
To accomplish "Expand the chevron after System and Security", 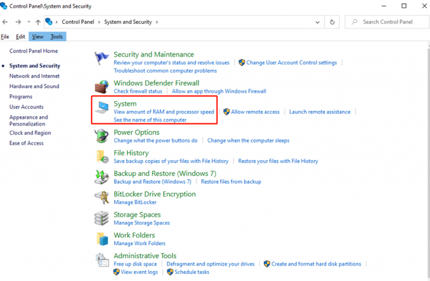I will click(x=157, y=22).
